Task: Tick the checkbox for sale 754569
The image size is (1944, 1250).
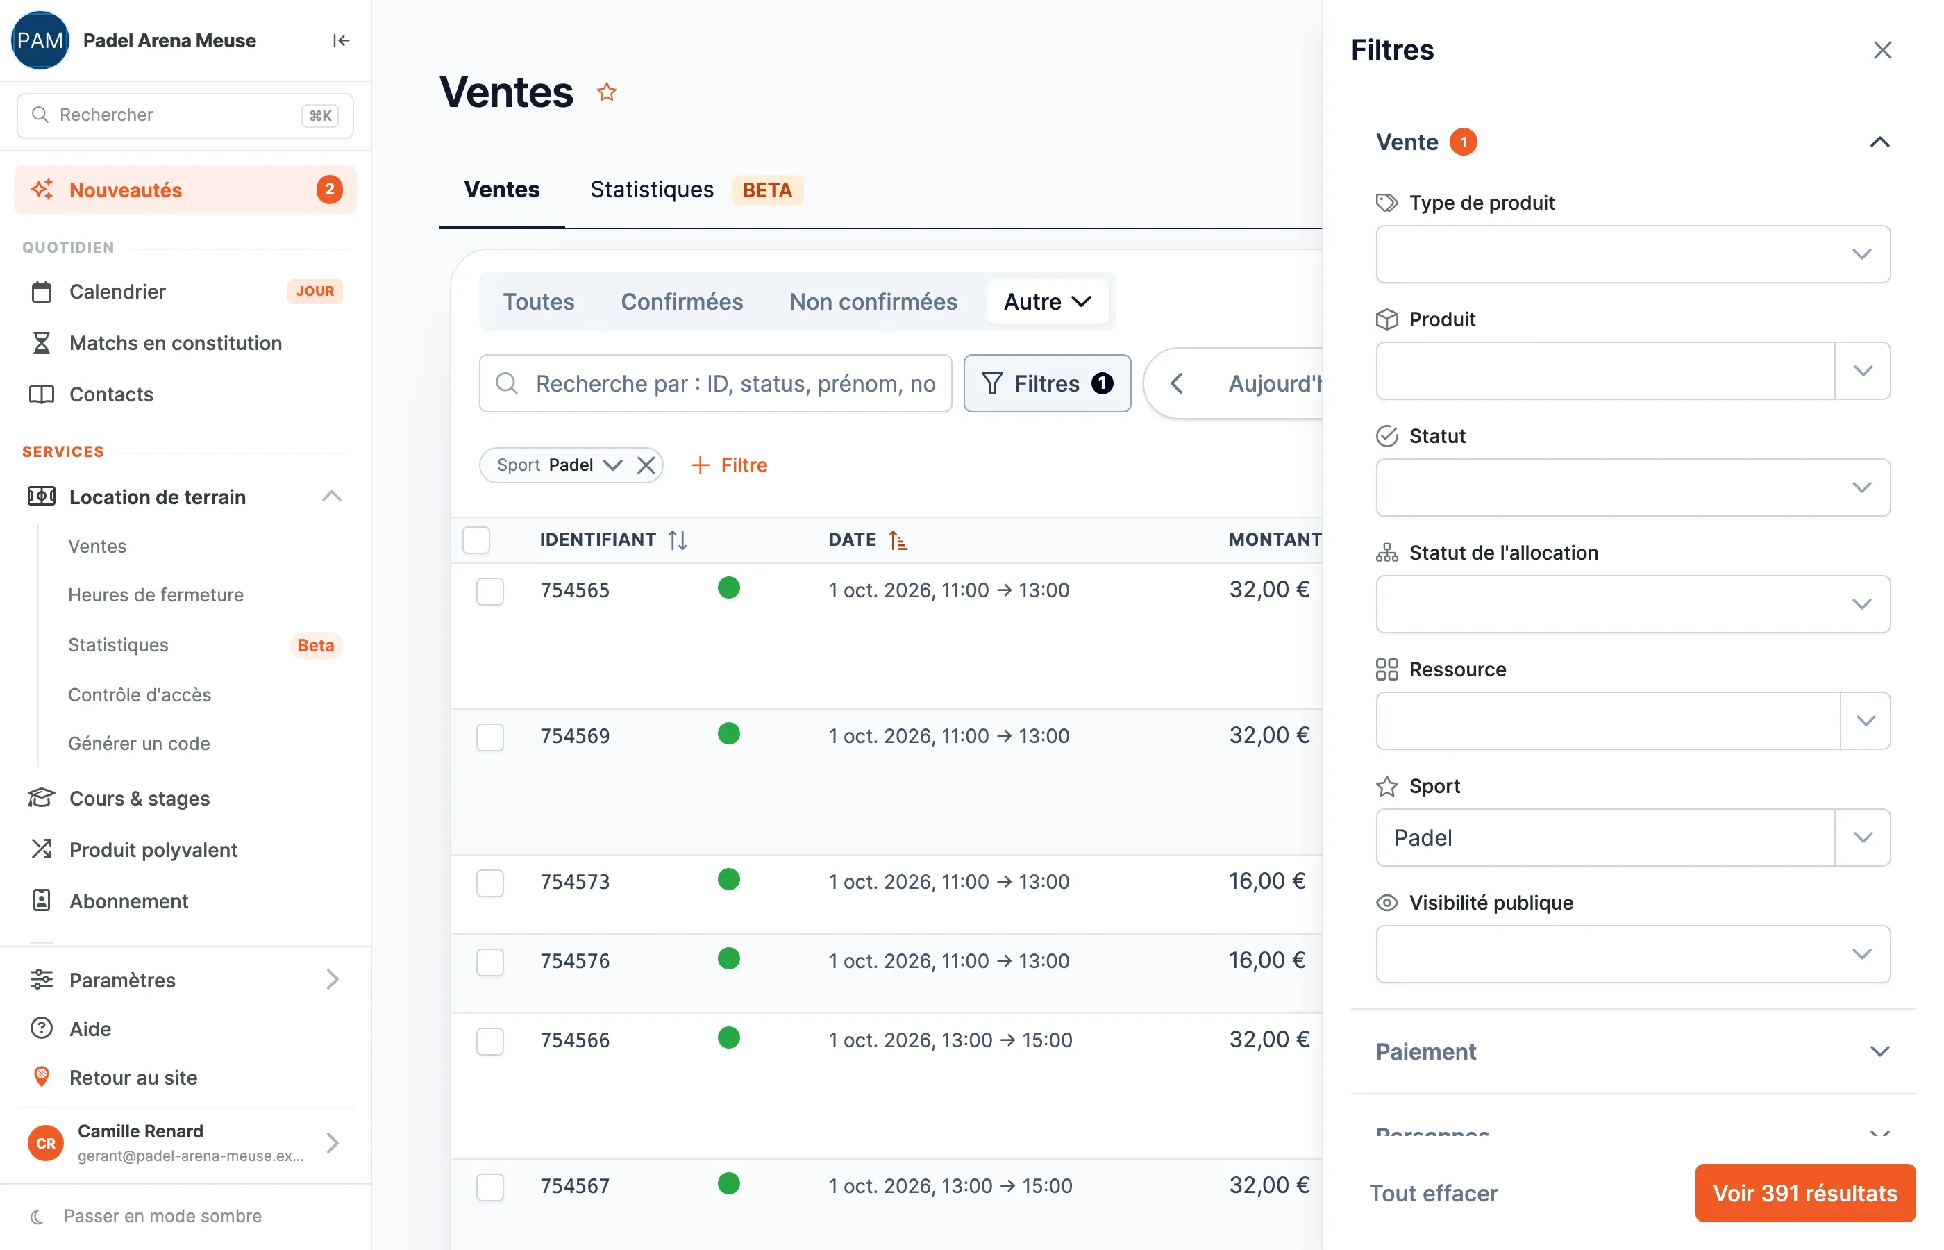Action: click(490, 737)
